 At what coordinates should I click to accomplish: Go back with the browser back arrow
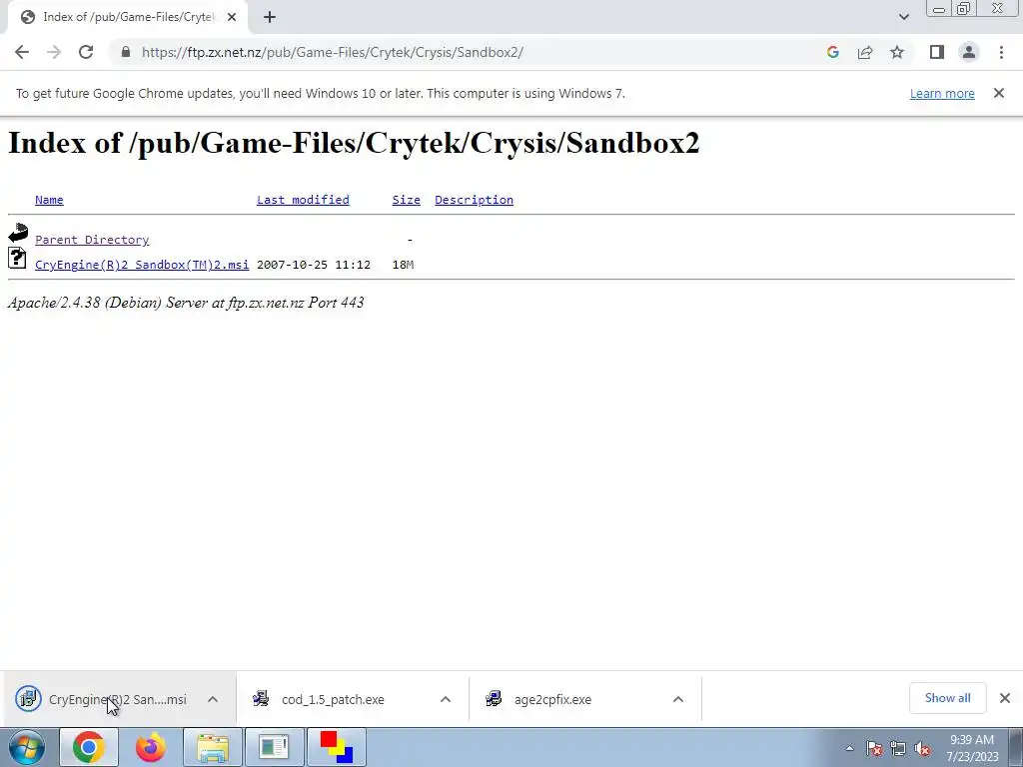click(x=22, y=52)
